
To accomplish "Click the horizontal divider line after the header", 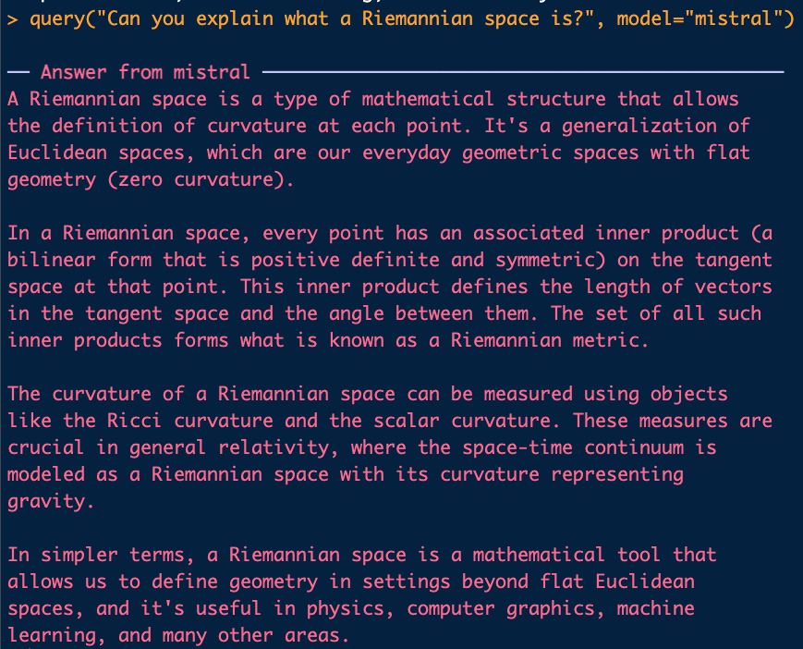I will [522, 71].
